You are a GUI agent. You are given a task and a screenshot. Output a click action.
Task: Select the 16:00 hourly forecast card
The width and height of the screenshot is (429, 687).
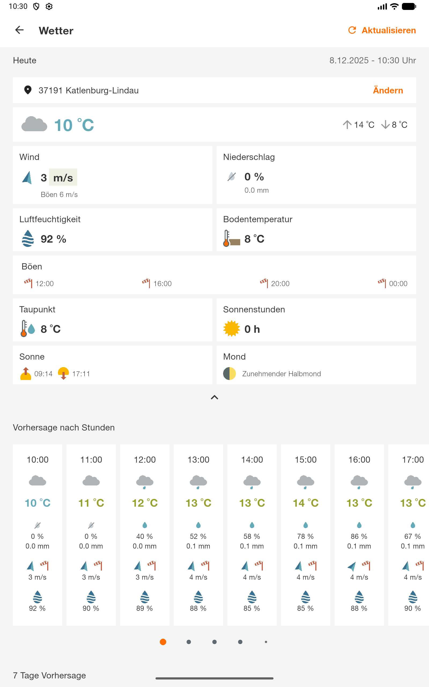pos(359,534)
